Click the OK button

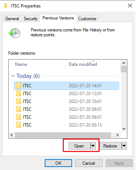tap(58, 163)
